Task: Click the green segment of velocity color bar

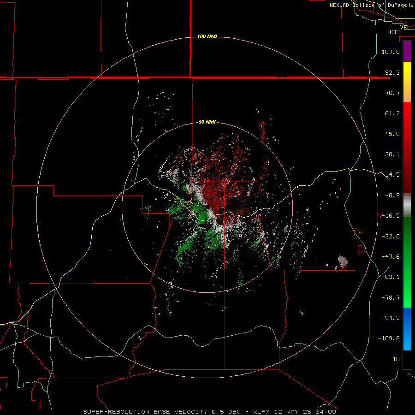Action: tap(407, 262)
